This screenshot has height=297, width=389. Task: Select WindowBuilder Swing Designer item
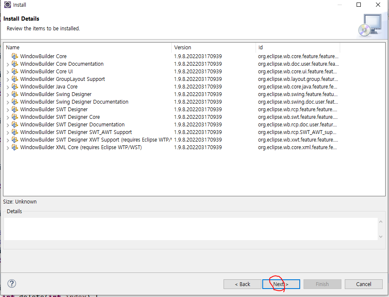pos(56,94)
